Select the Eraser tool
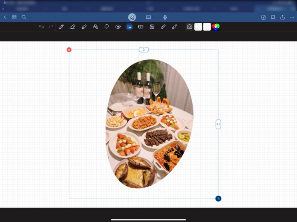This screenshot has height=222, width=297. tap(73, 27)
